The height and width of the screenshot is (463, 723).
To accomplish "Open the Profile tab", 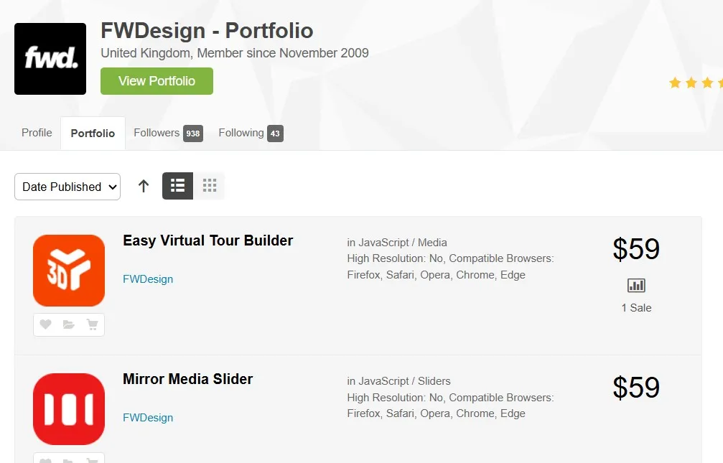I will point(37,133).
